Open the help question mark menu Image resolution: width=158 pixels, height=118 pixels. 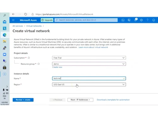pos(148,20)
